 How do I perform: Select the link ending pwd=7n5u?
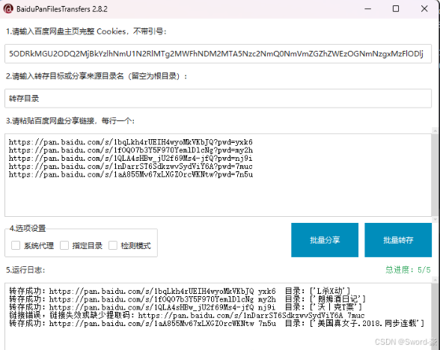pos(131,174)
